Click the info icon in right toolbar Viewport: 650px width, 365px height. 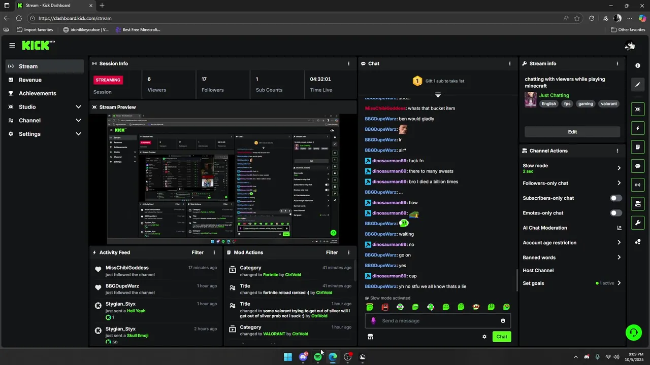[638, 66]
